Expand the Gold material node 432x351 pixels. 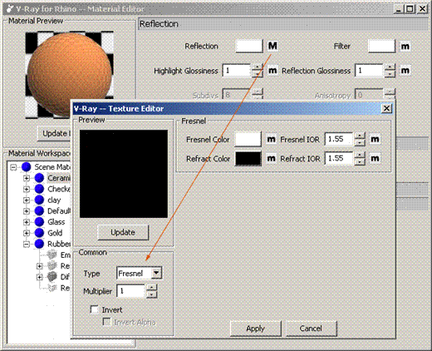pyautogui.click(x=27, y=233)
